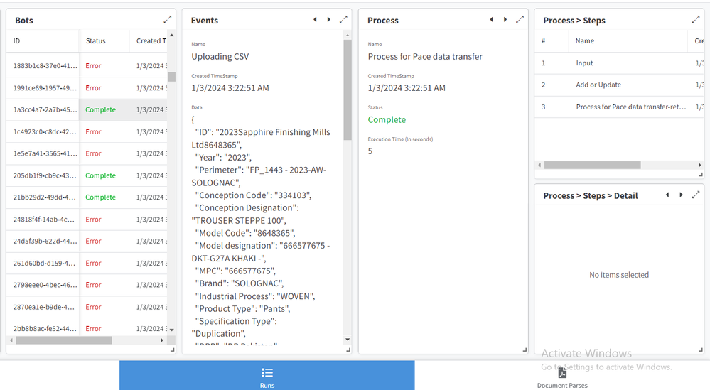Click resize handle of Process Steps panel
710x390 pixels.
coord(701,175)
